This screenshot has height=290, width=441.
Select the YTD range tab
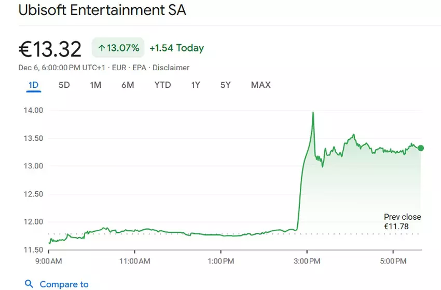pos(162,85)
